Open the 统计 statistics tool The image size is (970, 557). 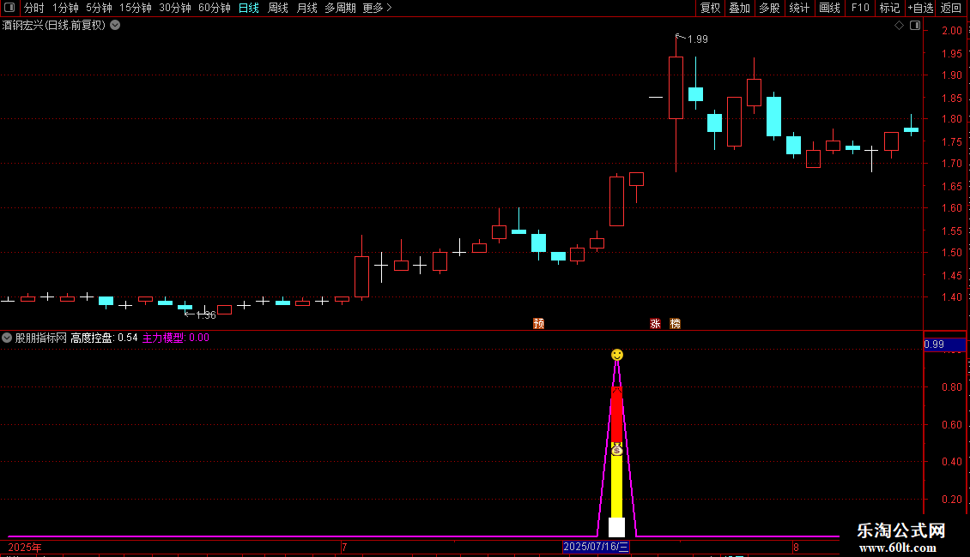pyautogui.click(x=799, y=8)
